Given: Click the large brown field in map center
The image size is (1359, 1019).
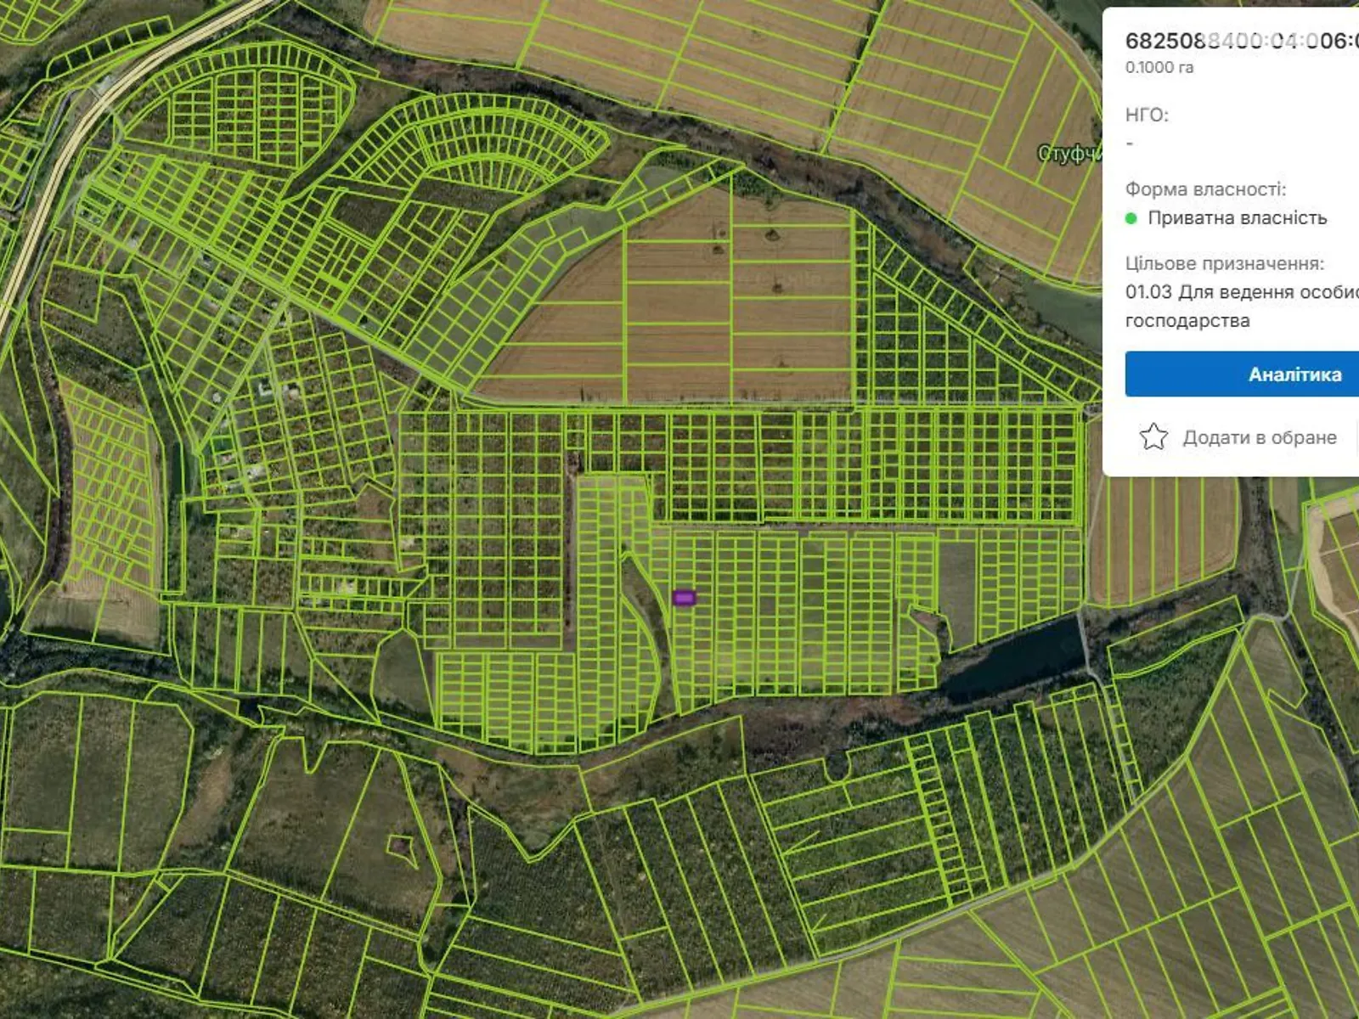Looking at the screenshot, I should click(x=679, y=314).
